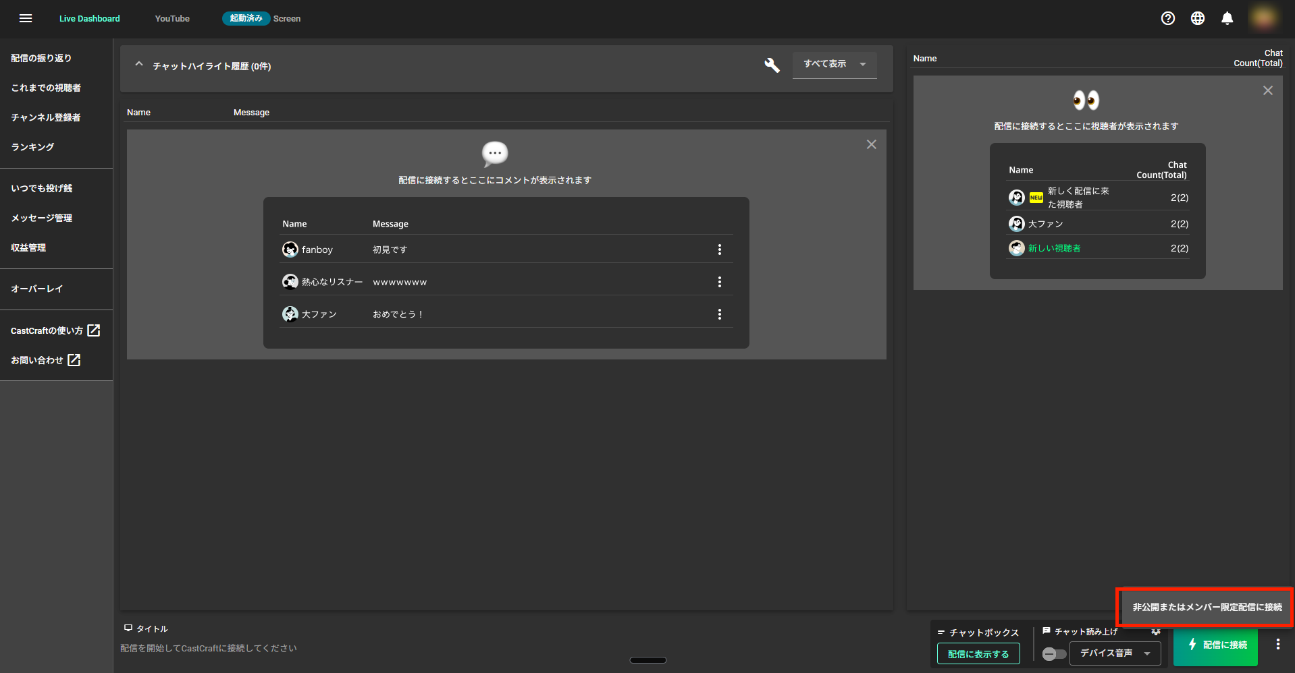This screenshot has height=673, width=1295.
Task: Click the 新しく配信に来た視聴者 name
Action: 1079,198
